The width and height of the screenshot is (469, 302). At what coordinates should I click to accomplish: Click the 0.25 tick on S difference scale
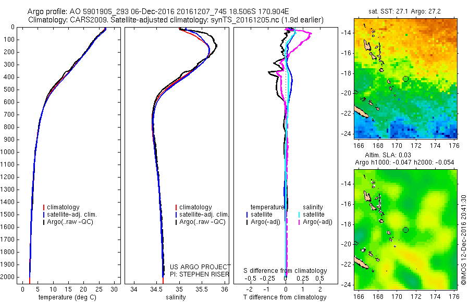(x=303, y=279)
